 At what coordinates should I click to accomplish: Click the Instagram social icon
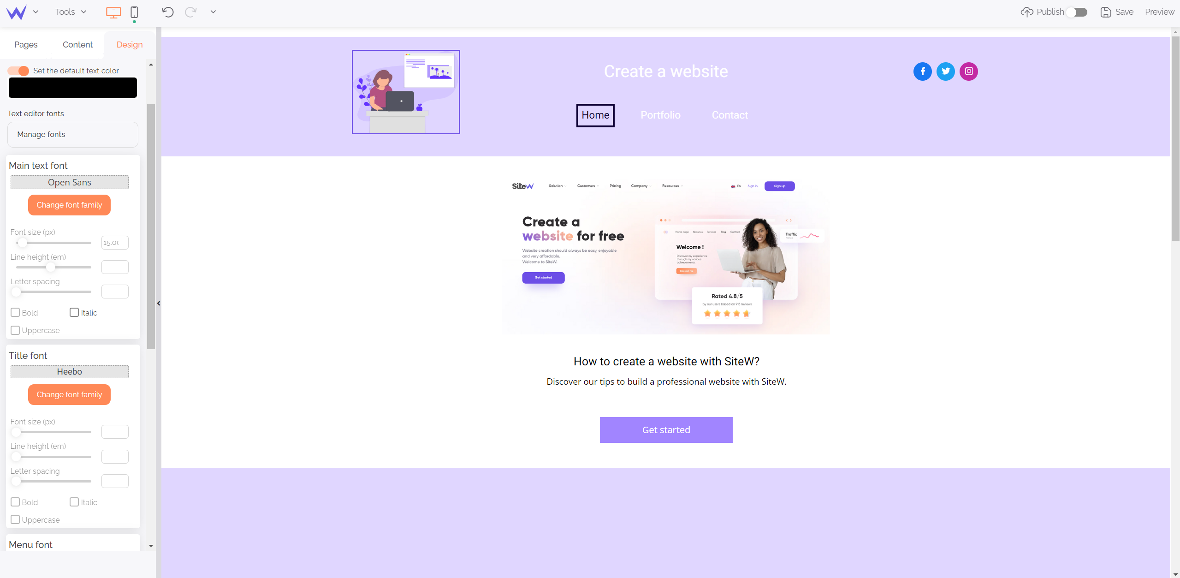(x=968, y=72)
